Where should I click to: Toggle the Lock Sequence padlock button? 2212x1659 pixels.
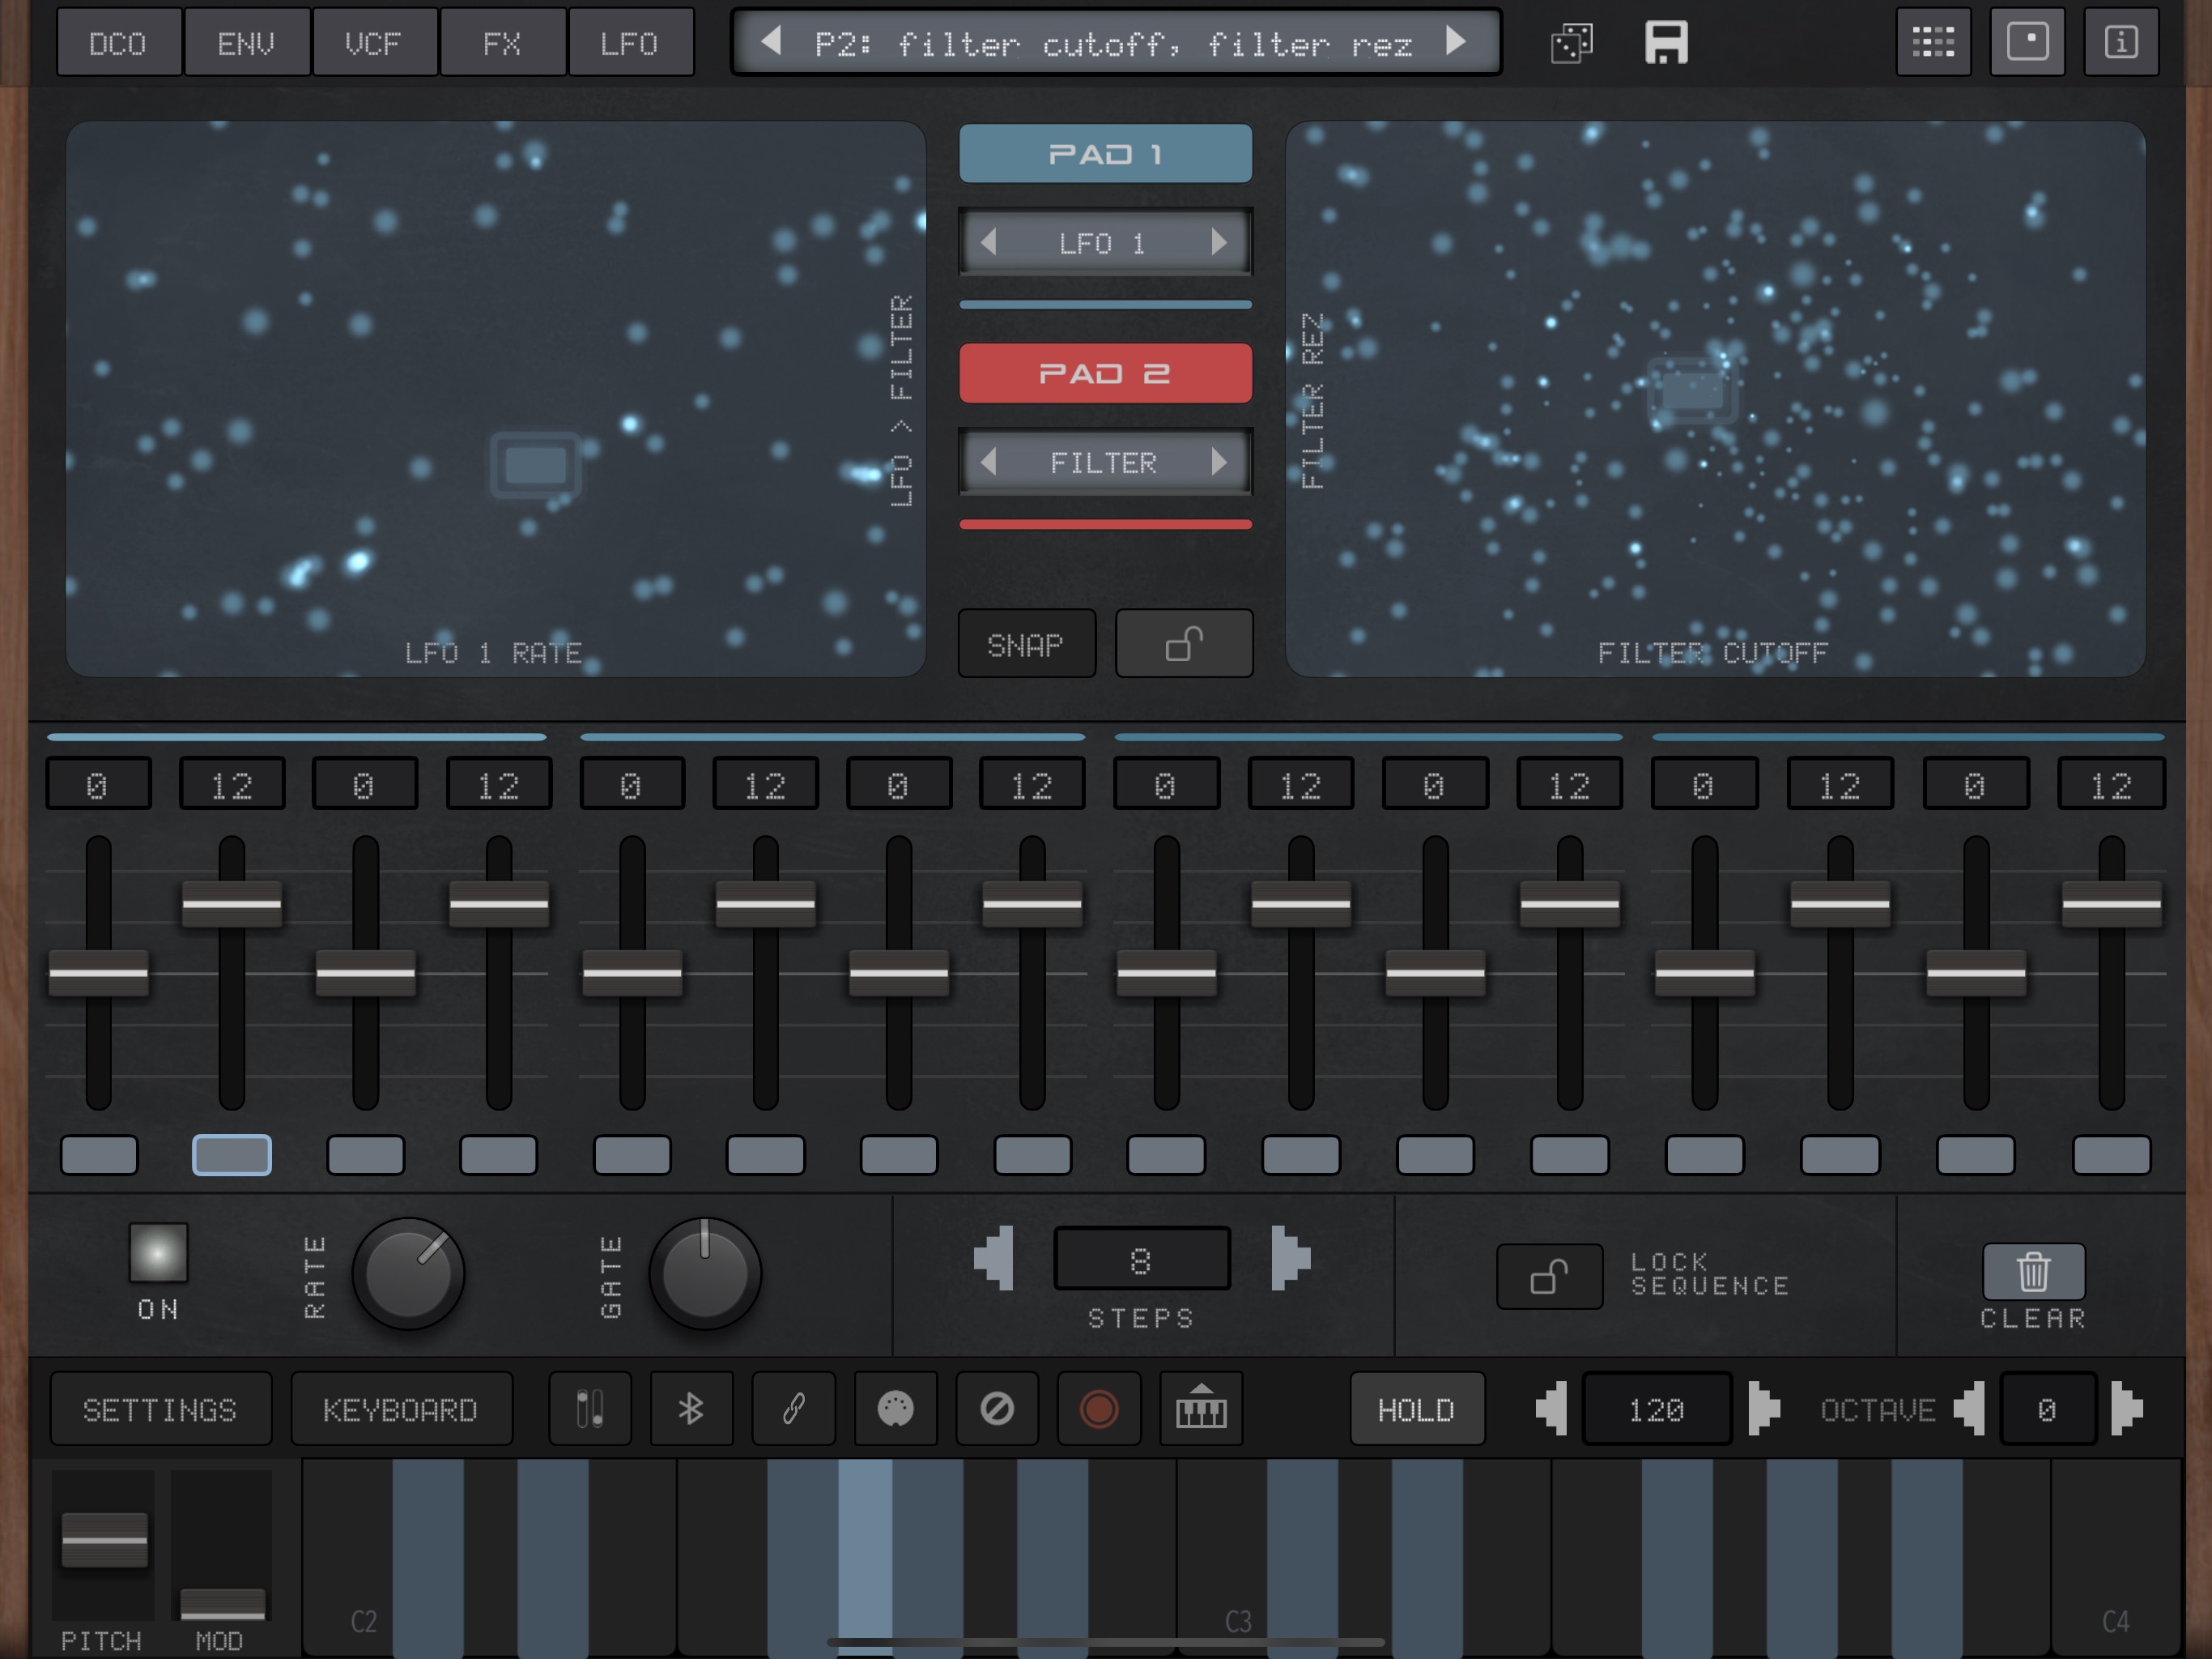[1549, 1277]
